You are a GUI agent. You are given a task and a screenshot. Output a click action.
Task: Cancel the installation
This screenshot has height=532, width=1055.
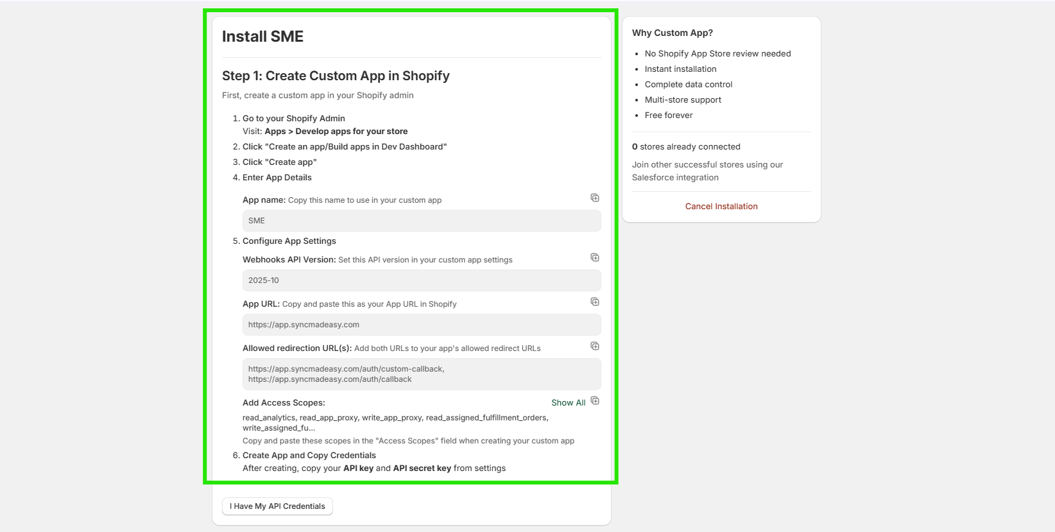[x=721, y=207]
